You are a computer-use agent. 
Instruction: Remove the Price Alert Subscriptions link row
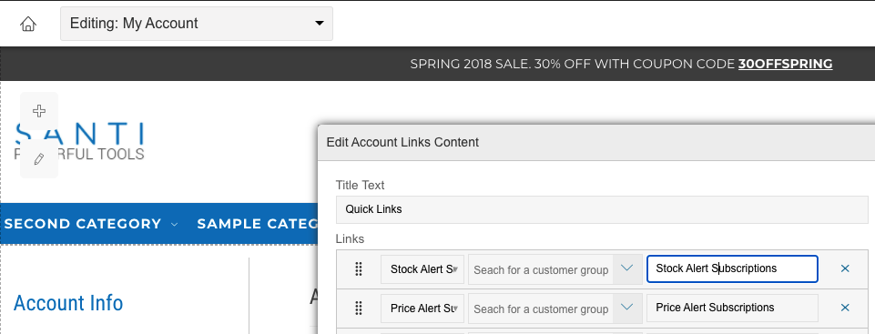845,308
